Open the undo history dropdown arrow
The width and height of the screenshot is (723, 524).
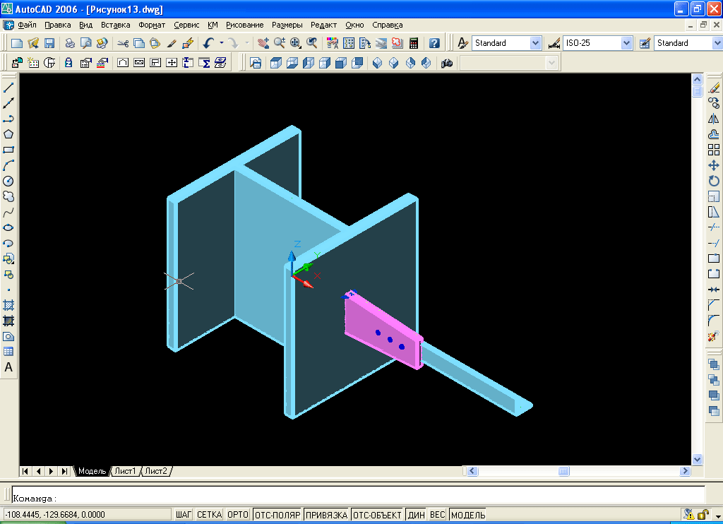(222, 43)
